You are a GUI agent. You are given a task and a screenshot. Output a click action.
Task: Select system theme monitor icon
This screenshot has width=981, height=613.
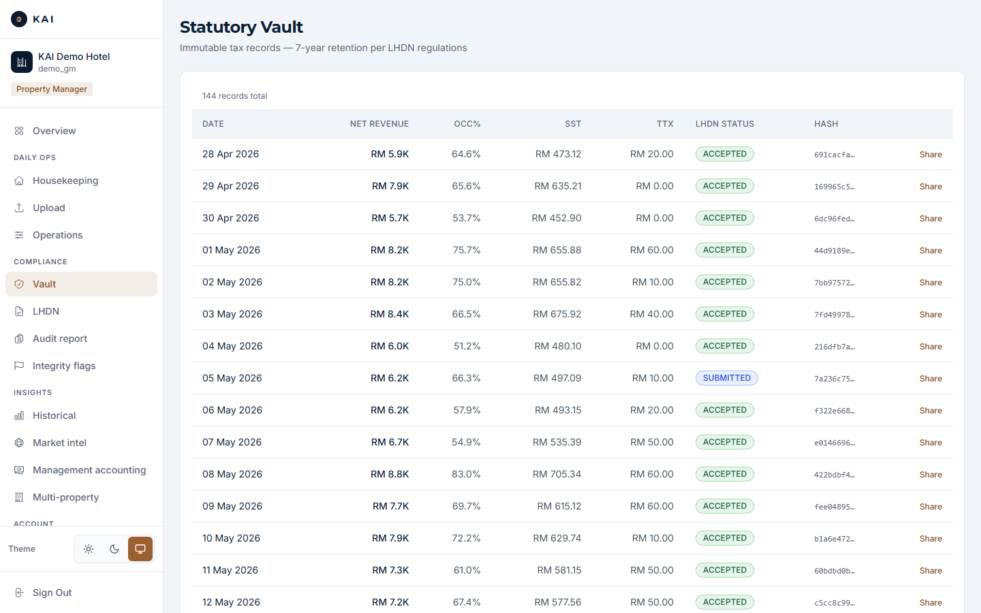(140, 549)
